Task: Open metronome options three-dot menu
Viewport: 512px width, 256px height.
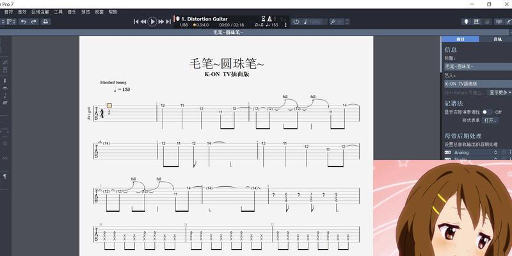Action: (x=275, y=19)
